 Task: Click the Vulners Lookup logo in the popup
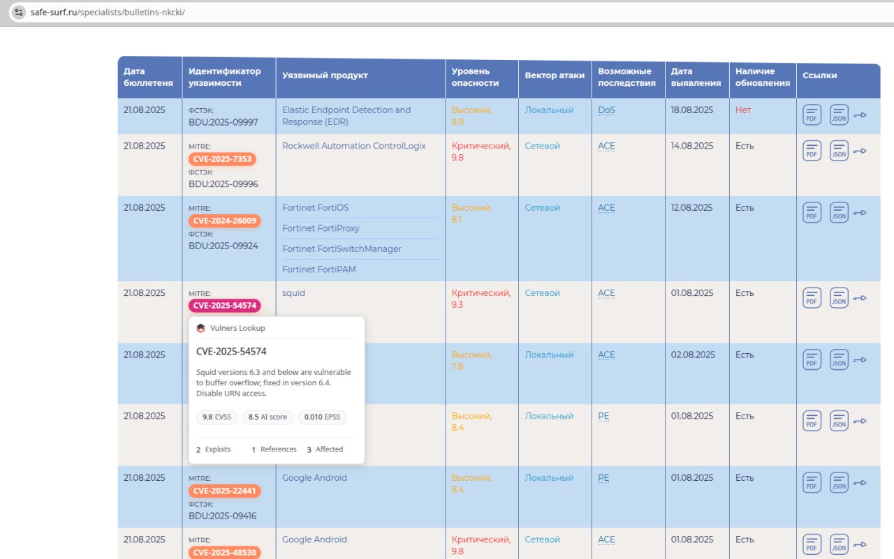click(x=201, y=328)
